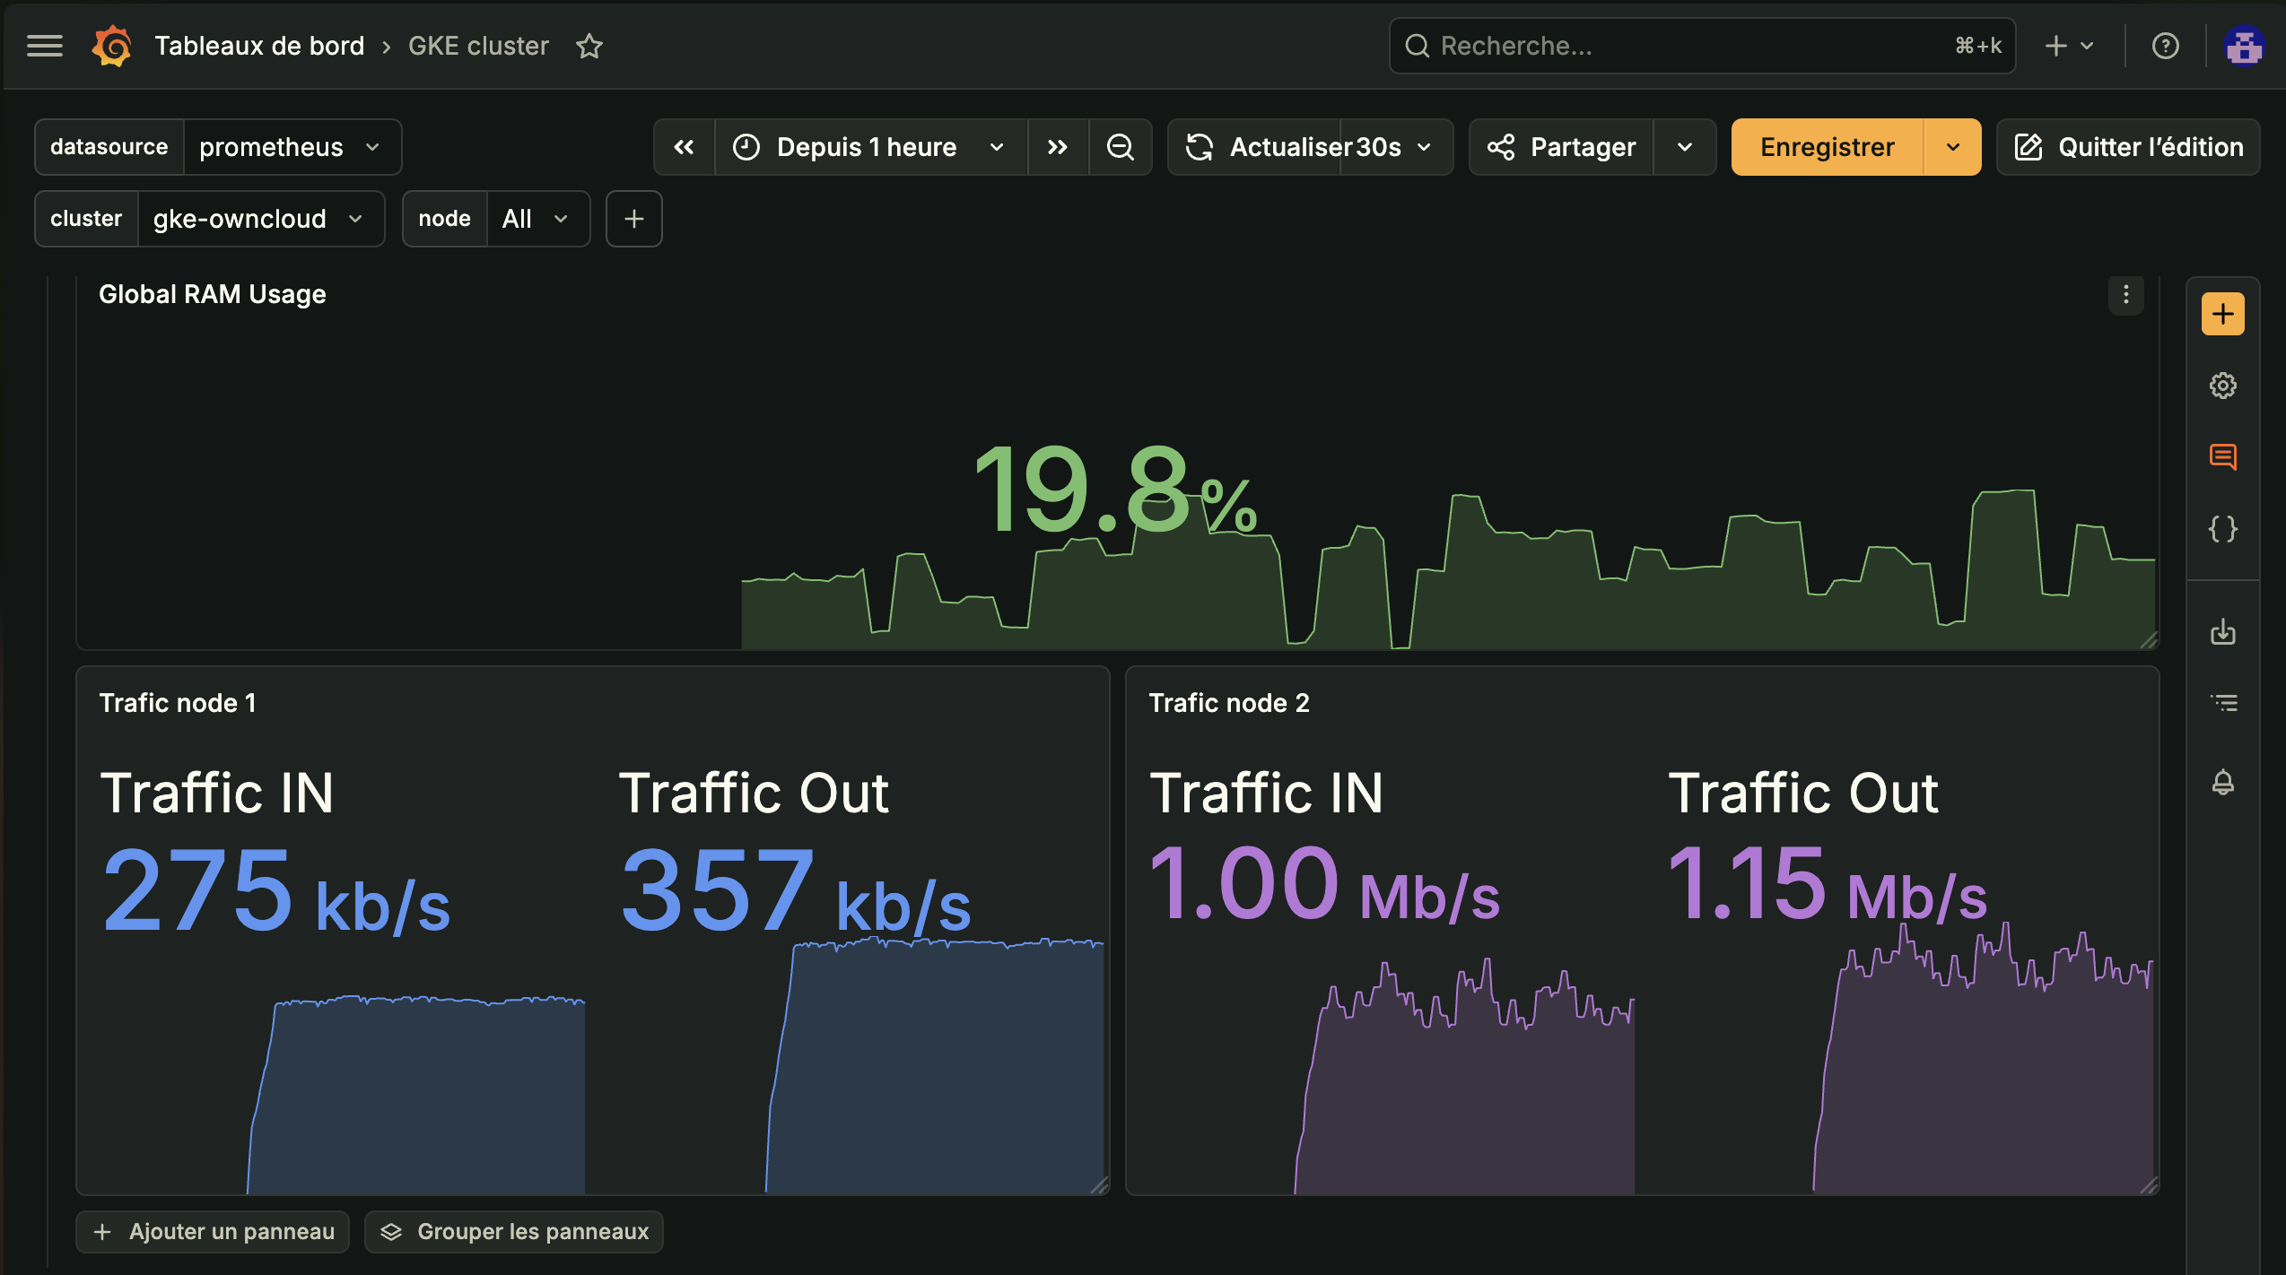
Task: Click Ajouter un panneau
Action: tap(214, 1231)
